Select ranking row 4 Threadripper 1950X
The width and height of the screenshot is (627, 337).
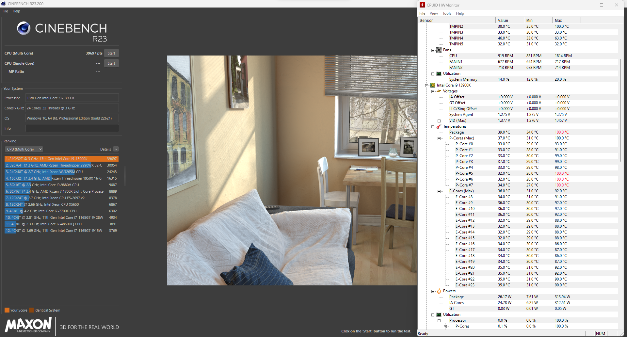(x=61, y=178)
